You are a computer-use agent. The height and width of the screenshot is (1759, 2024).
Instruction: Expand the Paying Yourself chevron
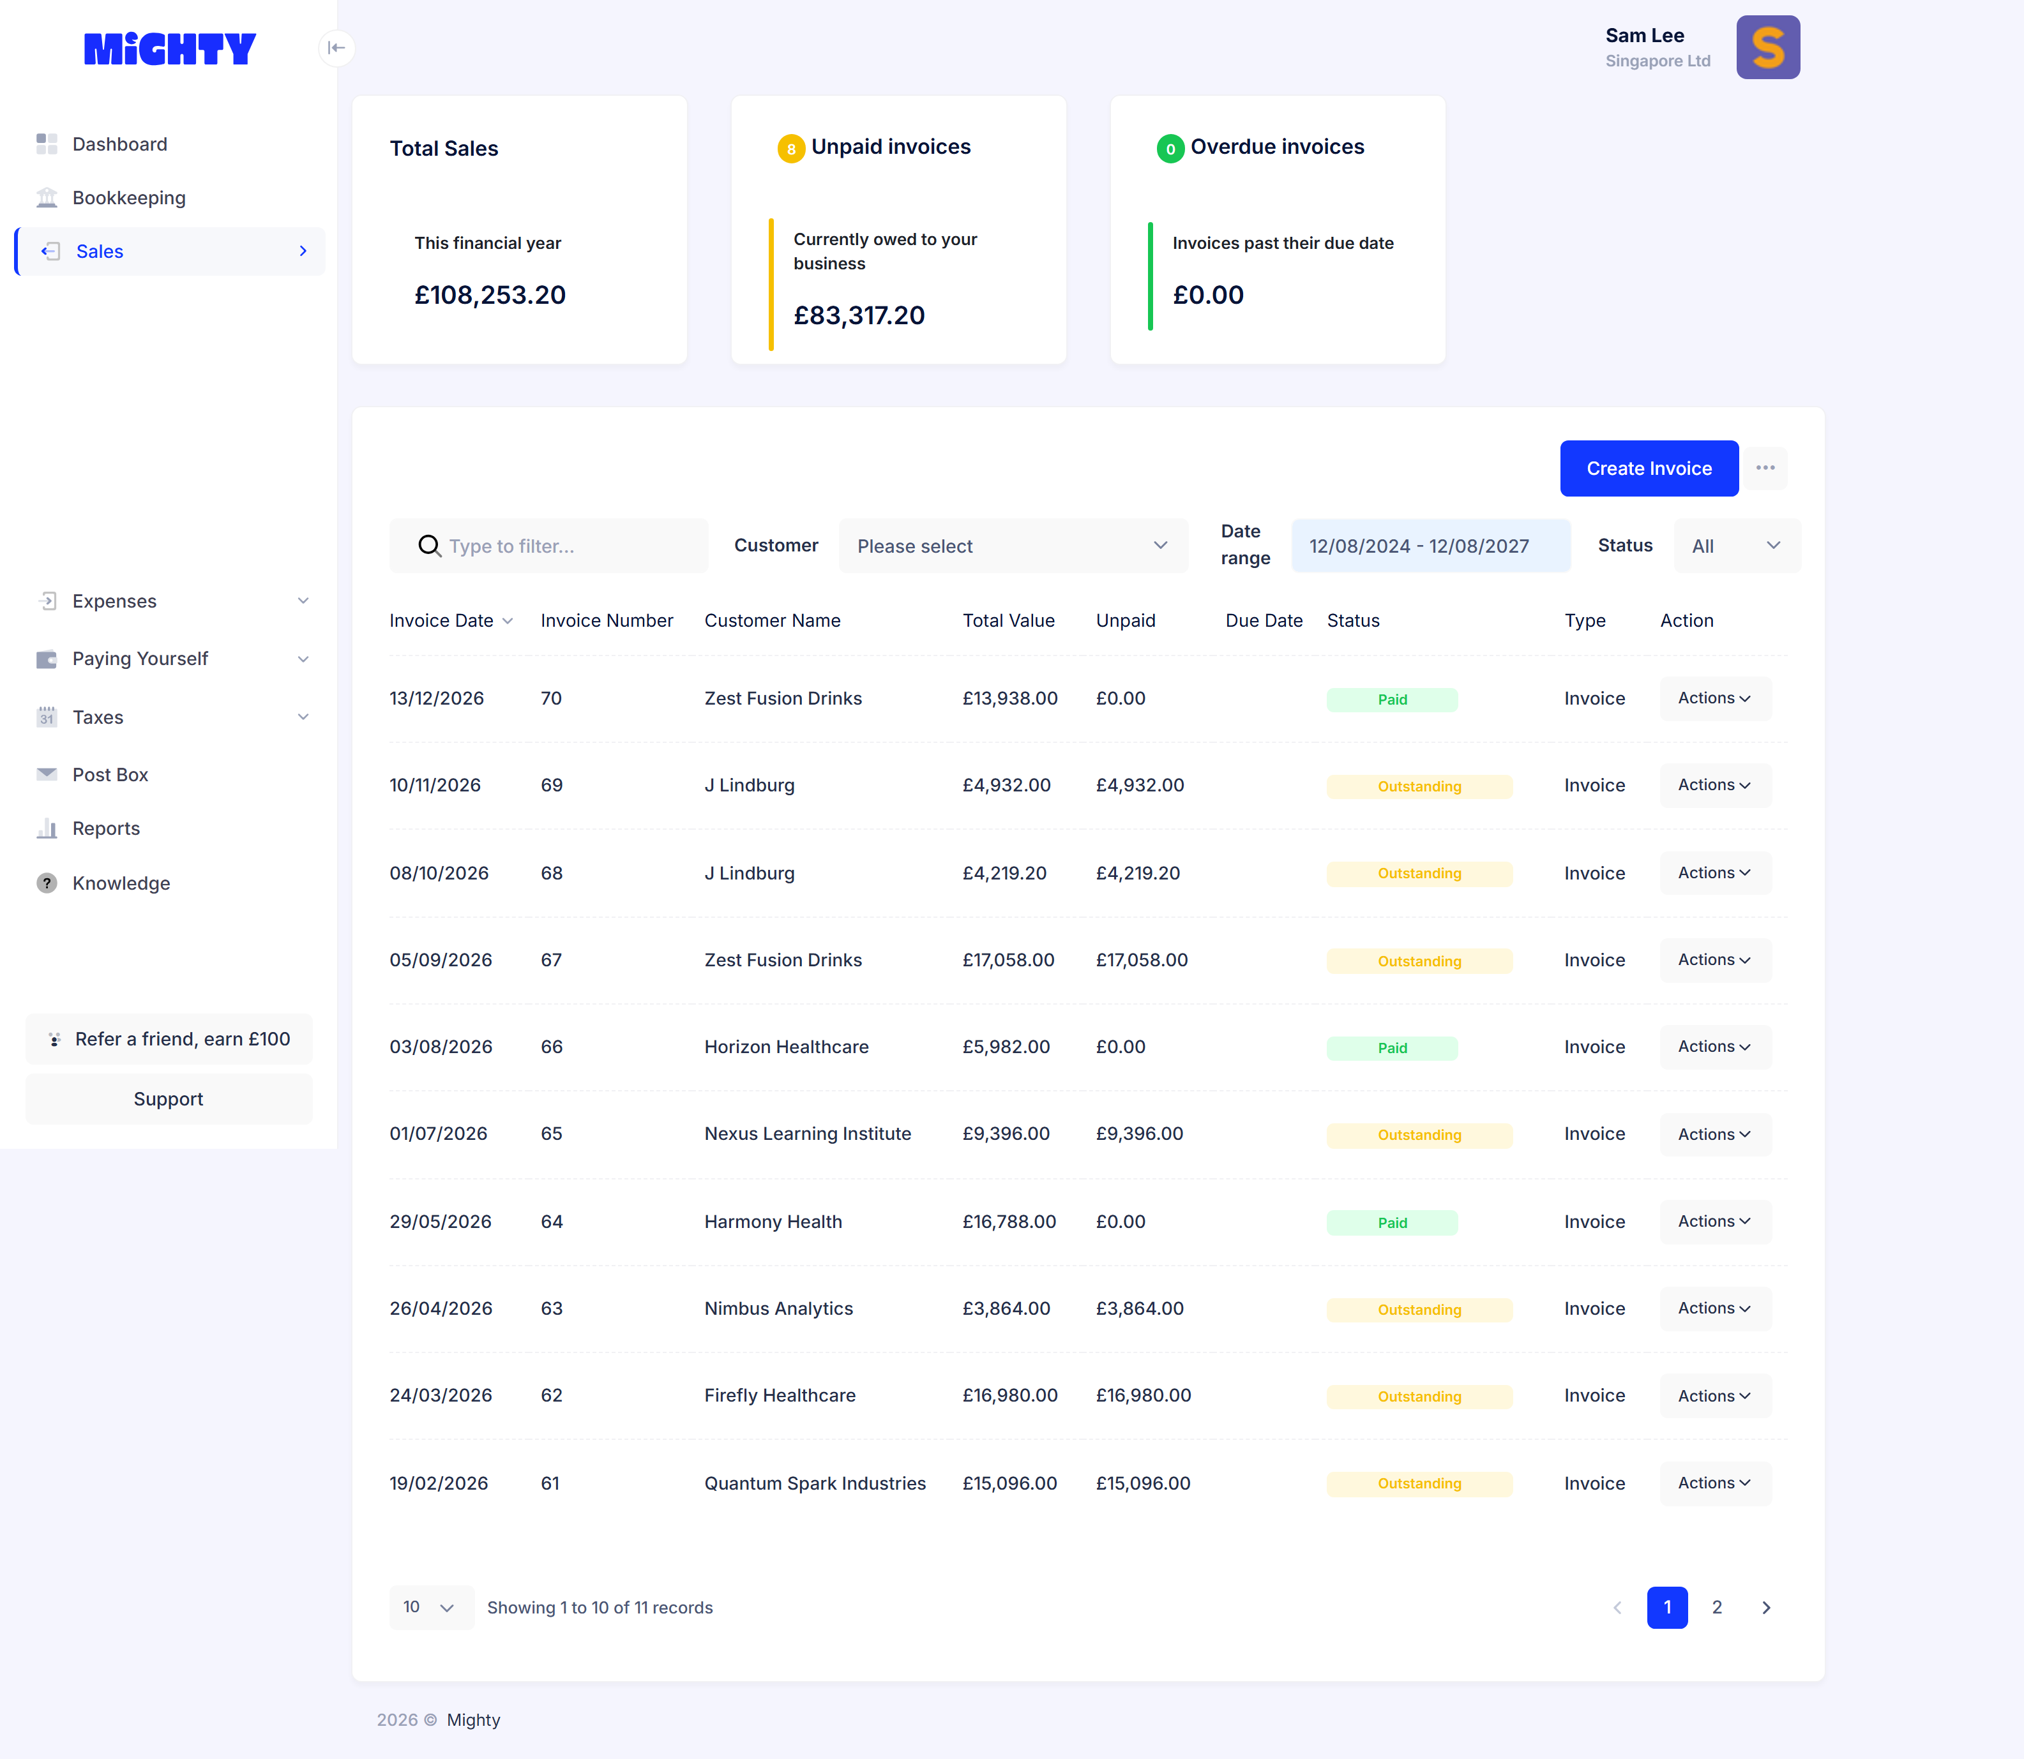303,659
